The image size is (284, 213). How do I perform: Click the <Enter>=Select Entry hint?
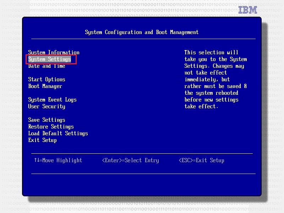tap(130, 160)
